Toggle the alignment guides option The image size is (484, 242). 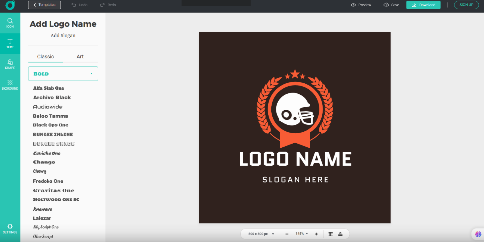[x=340, y=234]
